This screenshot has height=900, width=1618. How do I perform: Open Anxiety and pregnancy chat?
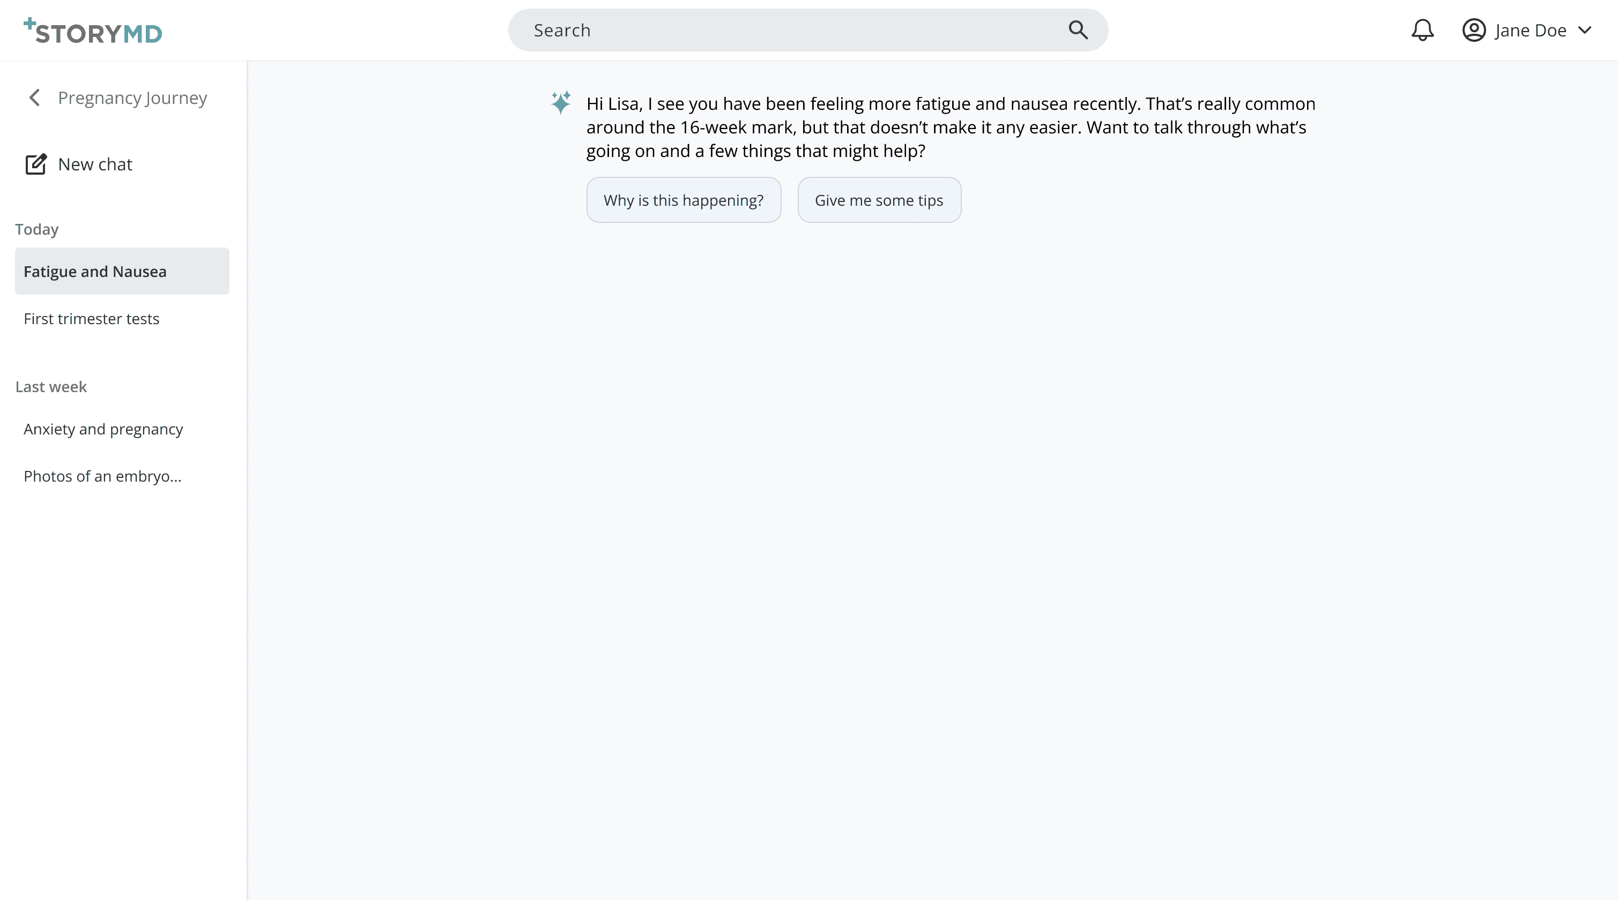click(x=103, y=429)
